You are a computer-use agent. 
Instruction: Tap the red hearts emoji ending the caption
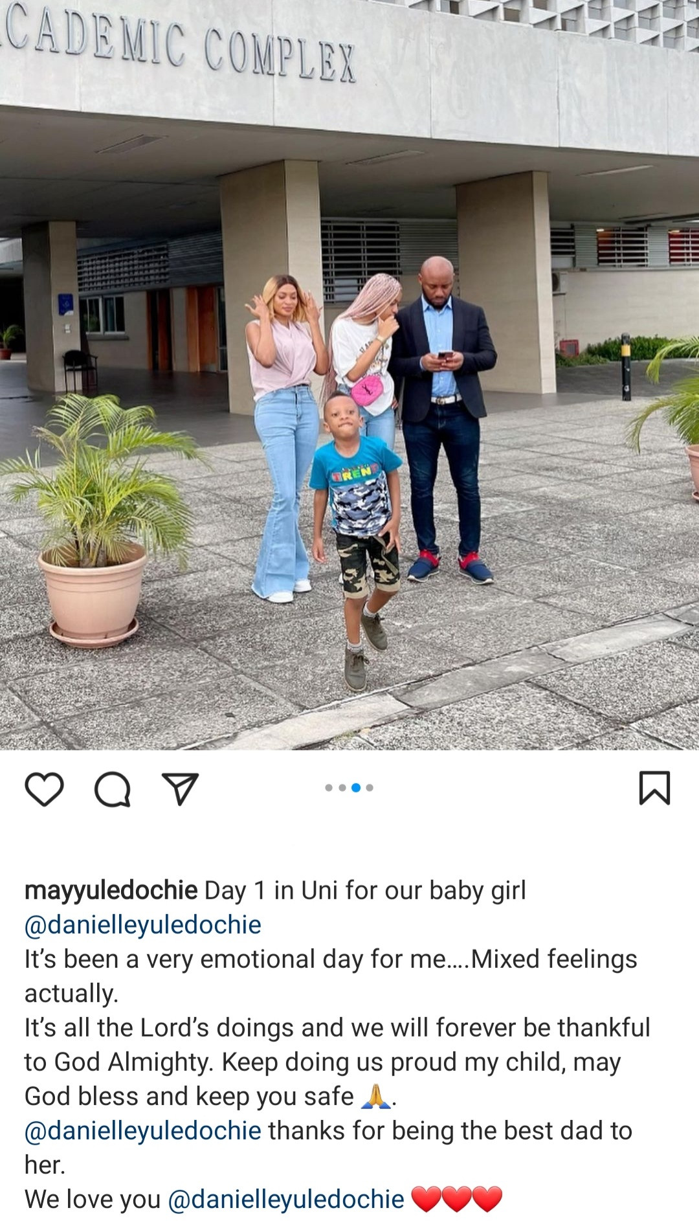[x=457, y=1200]
